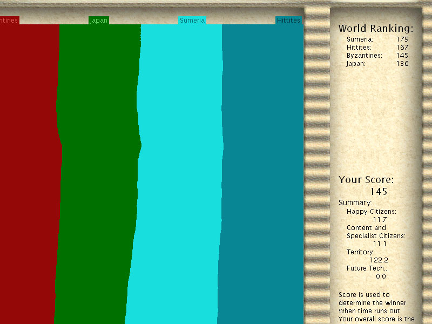
Task: Click the Content and Specialist Citizens entry
Action: click(375, 232)
